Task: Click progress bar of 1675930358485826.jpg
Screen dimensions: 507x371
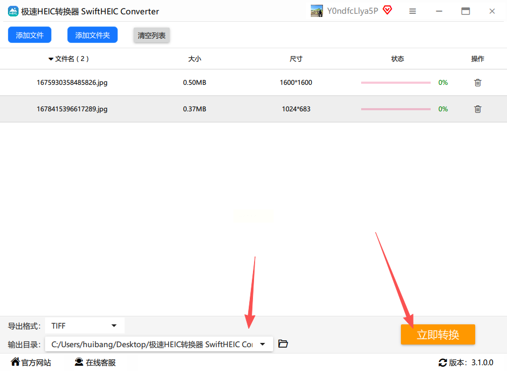Action: tap(396, 83)
